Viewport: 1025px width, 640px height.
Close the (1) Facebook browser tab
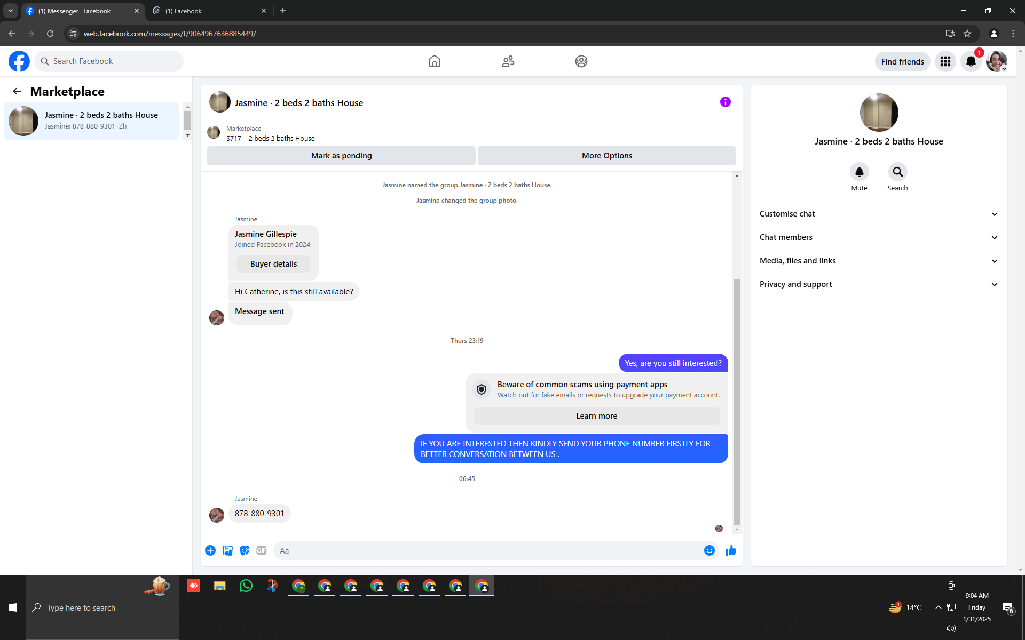coord(264,11)
